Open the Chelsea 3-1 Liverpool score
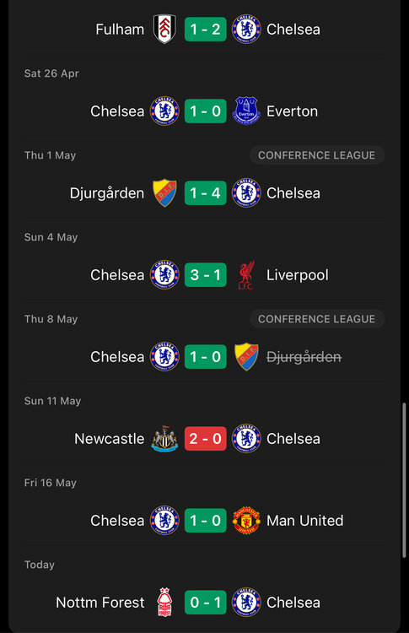This screenshot has width=409, height=633. 205,275
